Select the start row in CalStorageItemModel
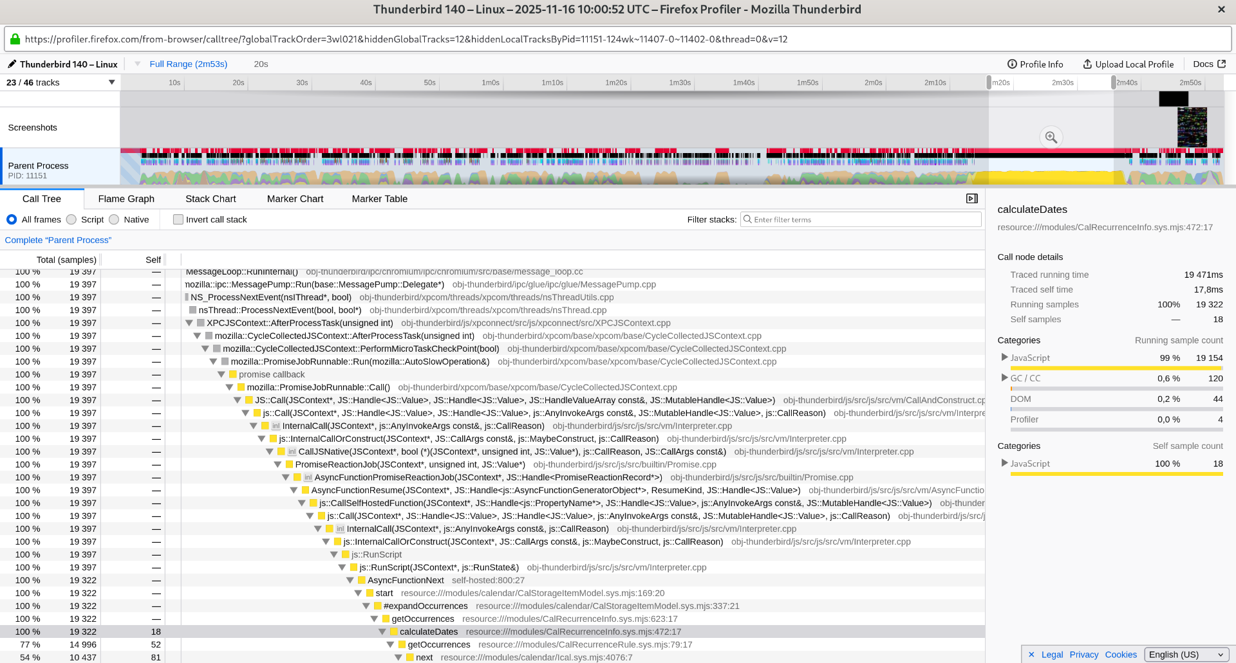Viewport: 1236px width, 663px height. coord(492,594)
